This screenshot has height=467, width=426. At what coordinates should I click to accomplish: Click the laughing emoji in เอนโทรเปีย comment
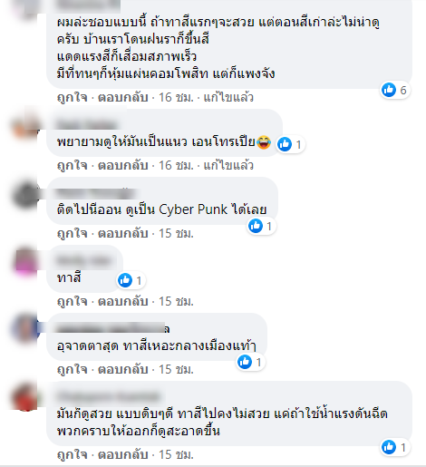(264, 142)
